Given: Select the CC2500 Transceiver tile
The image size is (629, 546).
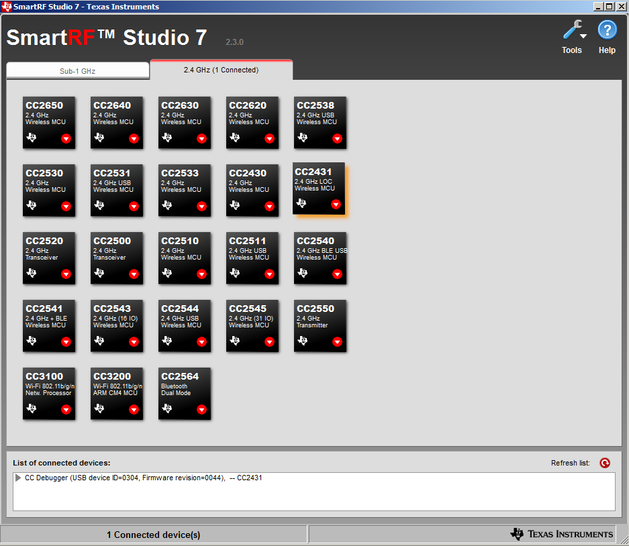Looking at the screenshot, I should (117, 258).
